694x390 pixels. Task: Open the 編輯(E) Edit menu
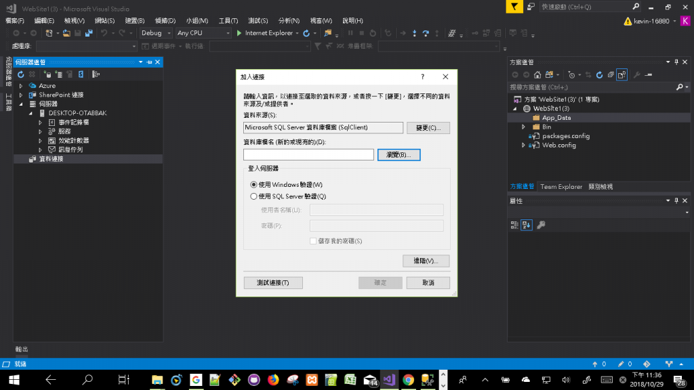(x=44, y=21)
